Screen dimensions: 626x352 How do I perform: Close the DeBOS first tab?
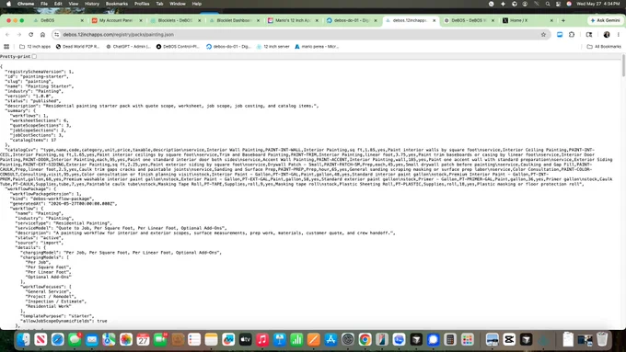[x=82, y=20]
